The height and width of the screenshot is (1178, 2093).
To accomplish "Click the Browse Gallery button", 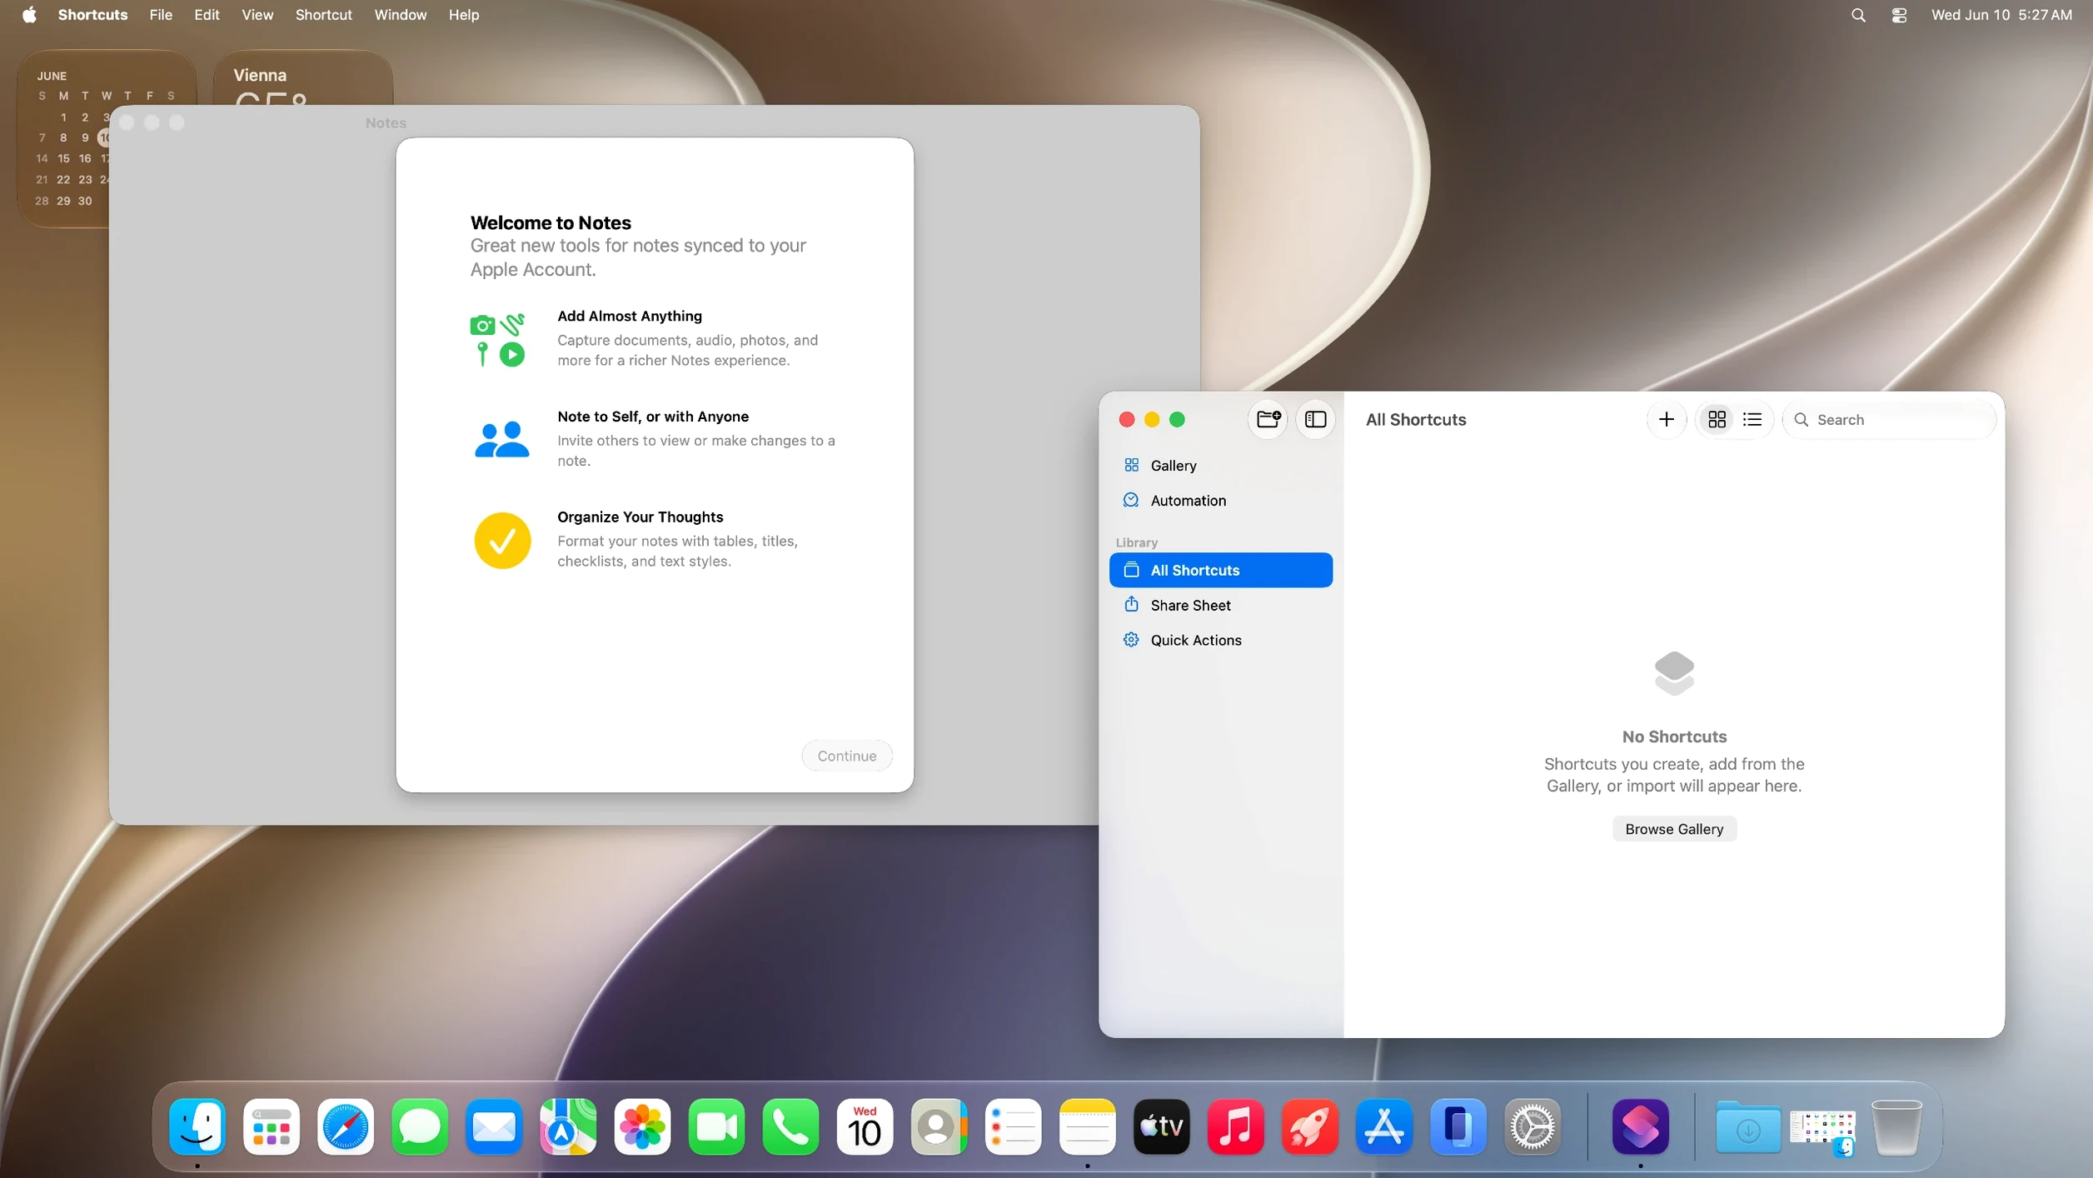I will click(1673, 829).
